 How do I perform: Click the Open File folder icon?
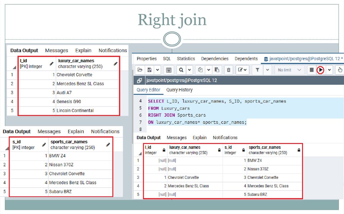click(140, 70)
